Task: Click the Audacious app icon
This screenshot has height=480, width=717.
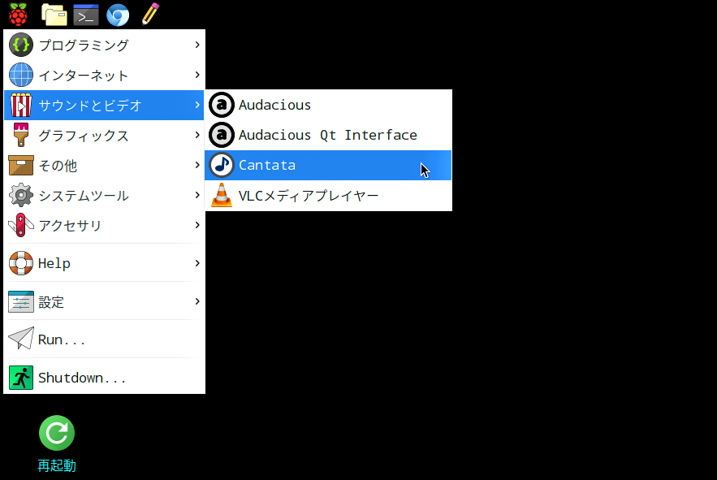Action: (222, 105)
